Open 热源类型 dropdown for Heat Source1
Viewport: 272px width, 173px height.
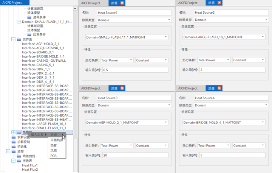134,20
